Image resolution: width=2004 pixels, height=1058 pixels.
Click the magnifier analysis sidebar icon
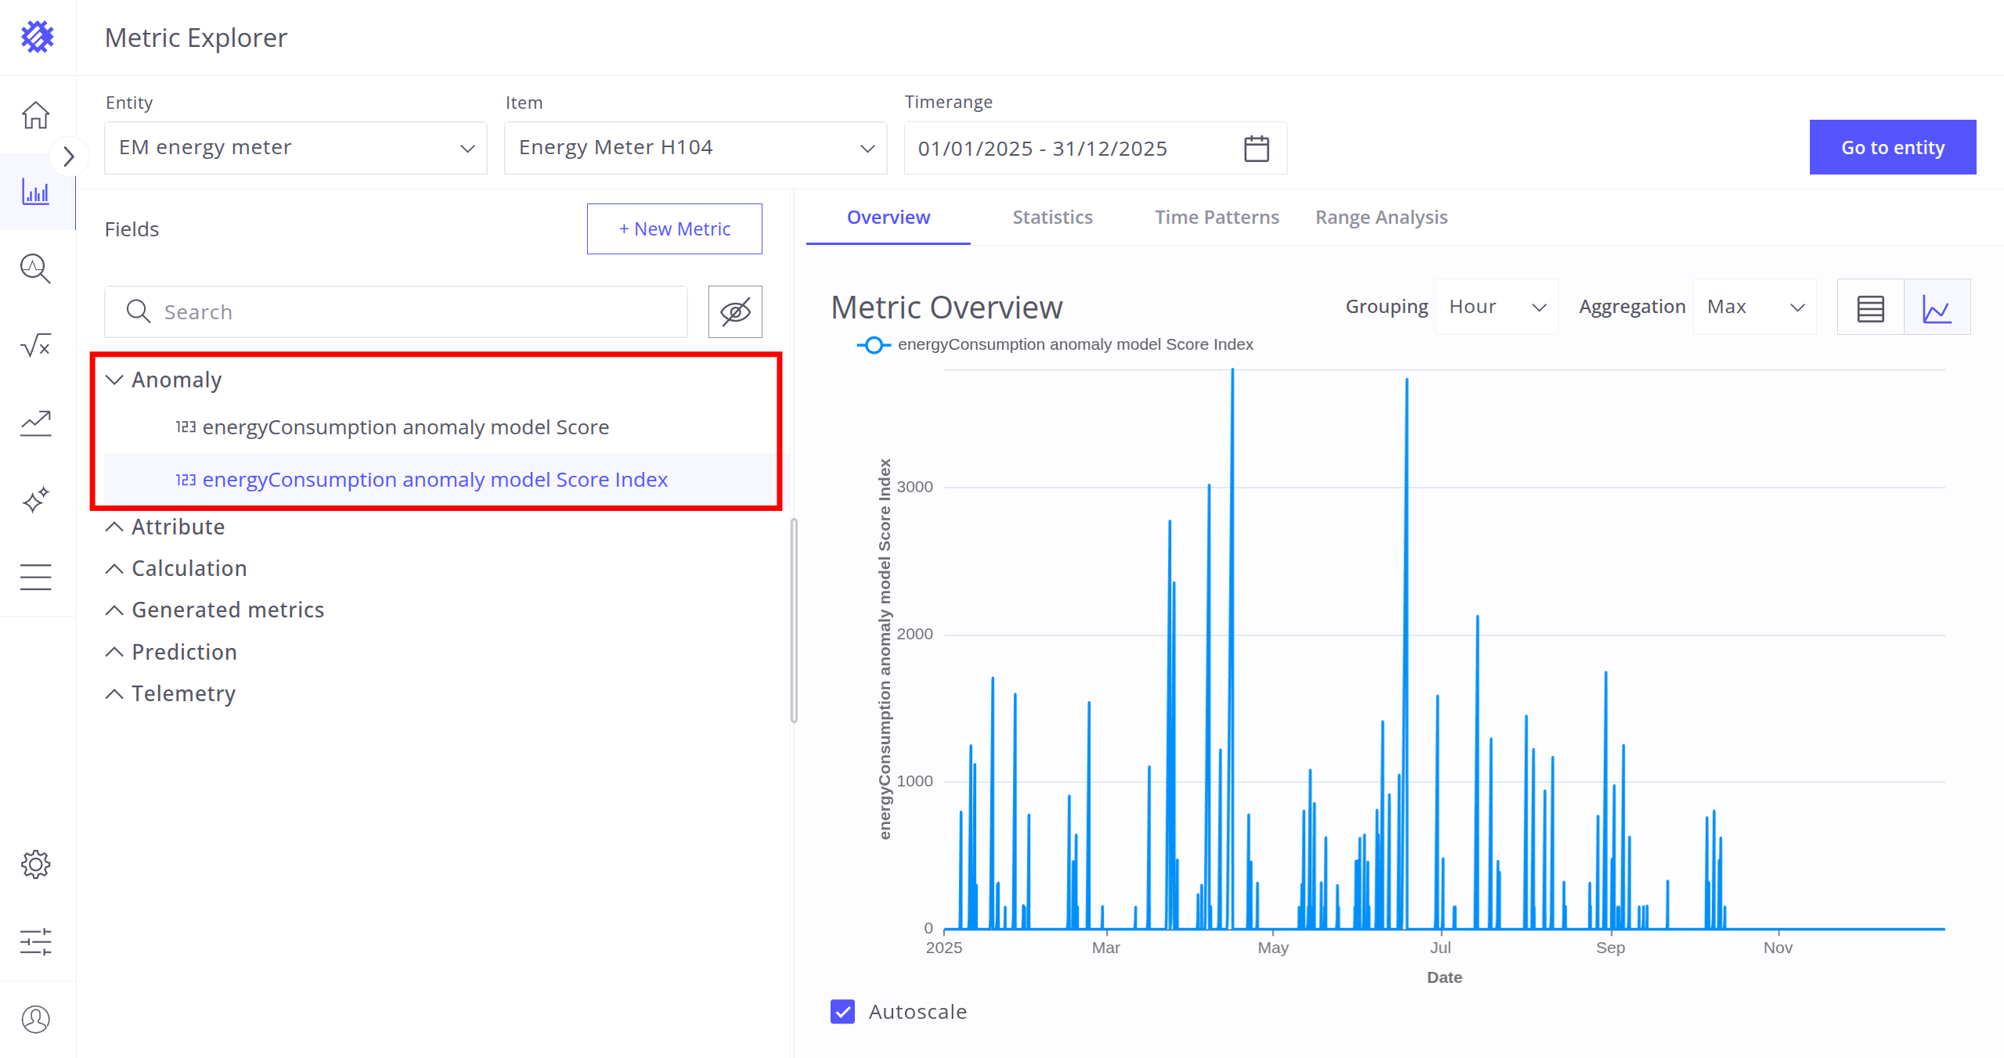pos(36,268)
